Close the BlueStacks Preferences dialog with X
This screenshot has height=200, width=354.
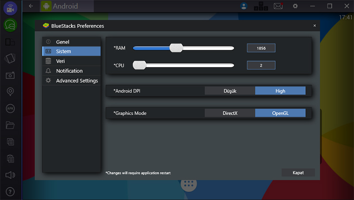(x=315, y=26)
